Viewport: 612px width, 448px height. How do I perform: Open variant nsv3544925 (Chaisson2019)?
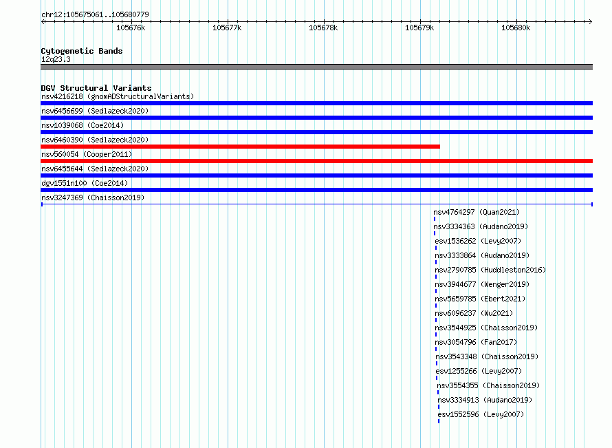click(486, 328)
